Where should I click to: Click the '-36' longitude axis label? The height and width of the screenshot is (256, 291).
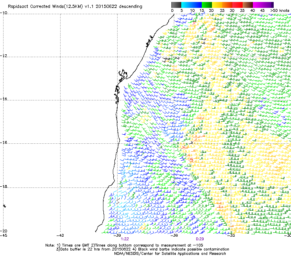pyautogui.click(x=174, y=236)
